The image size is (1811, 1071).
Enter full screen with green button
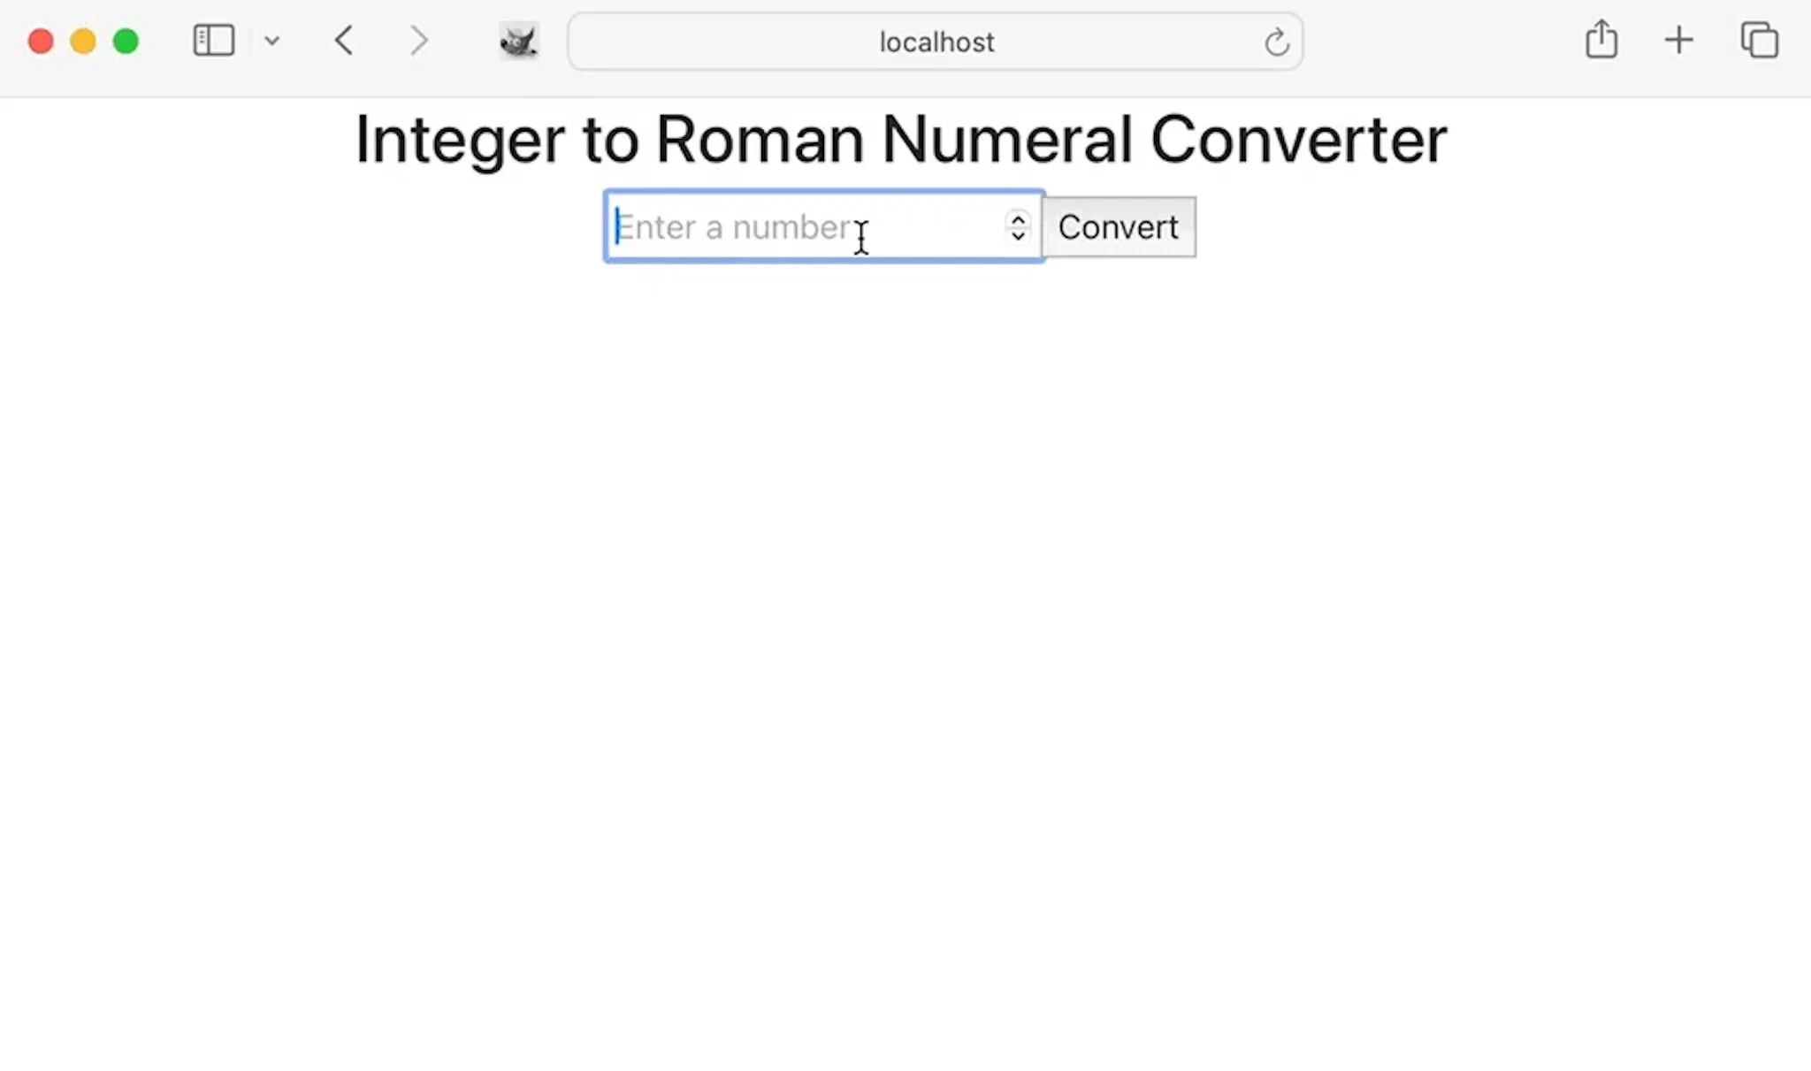tap(126, 42)
